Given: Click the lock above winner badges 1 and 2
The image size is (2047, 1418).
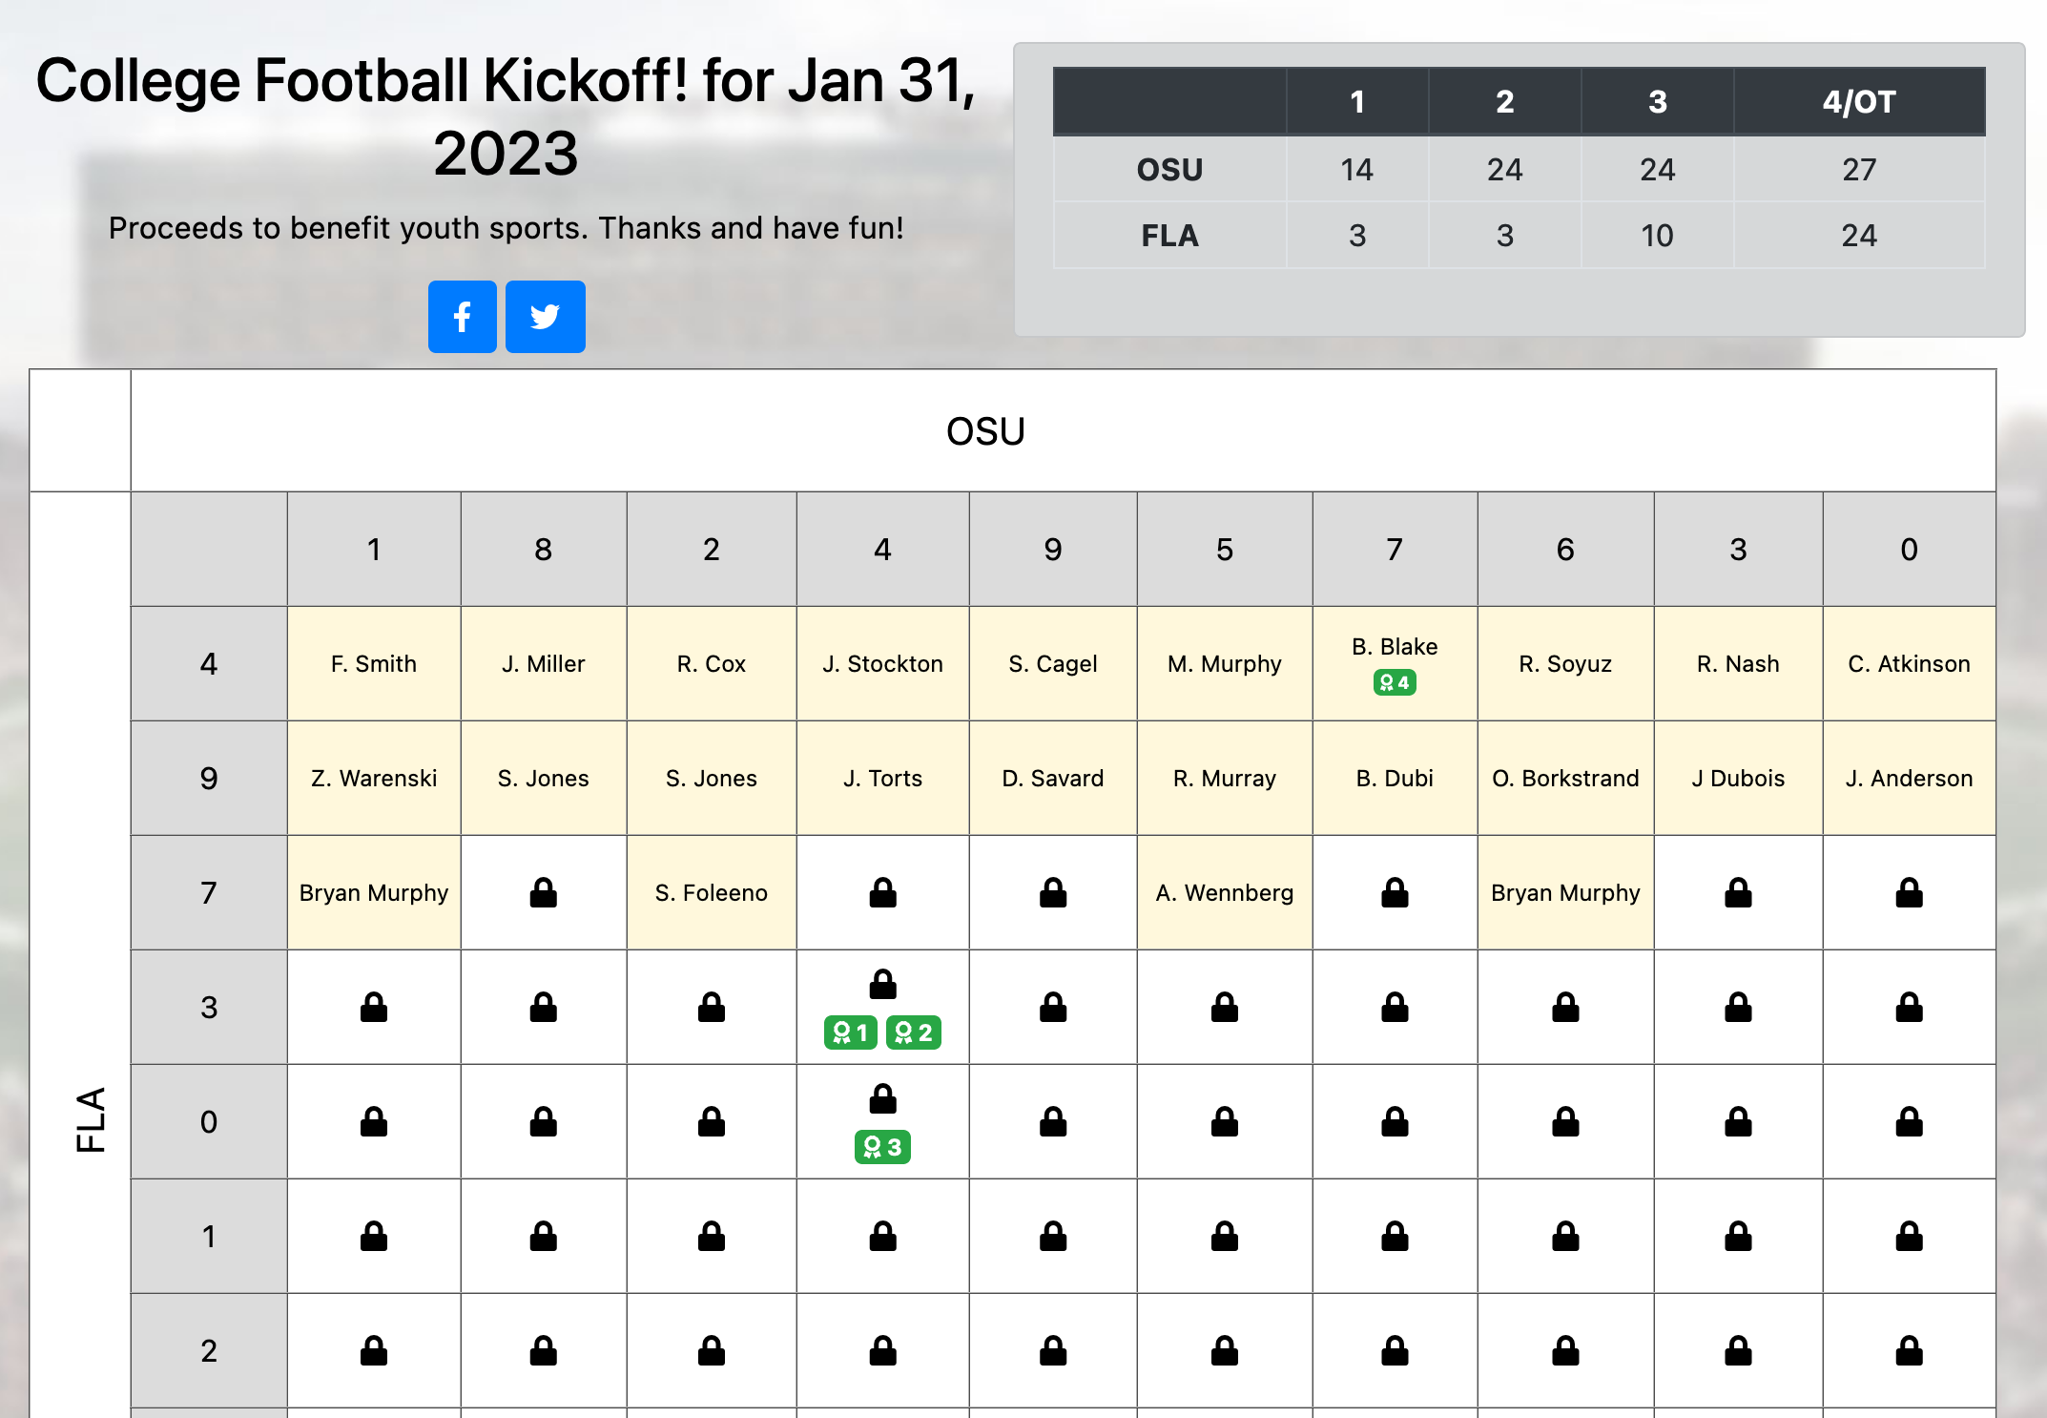Looking at the screenshot, I should pyautogui.click(x=883, y=984).
